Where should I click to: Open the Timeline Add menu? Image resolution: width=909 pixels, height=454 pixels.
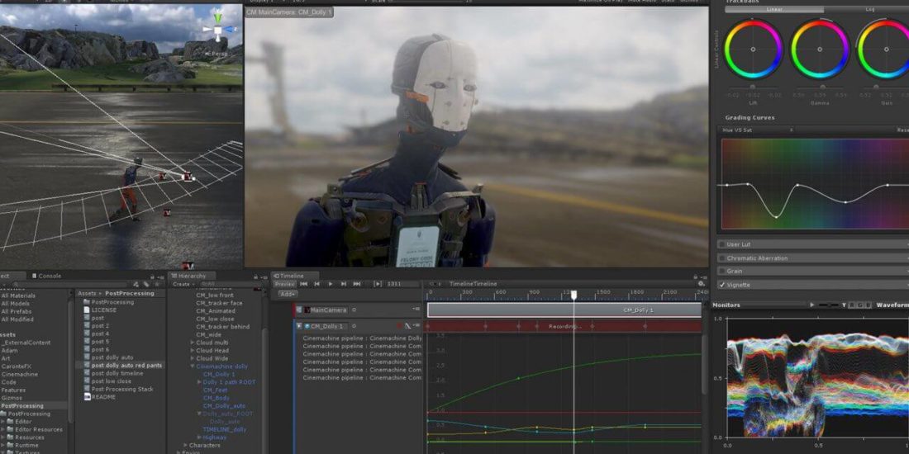point(288,294)
